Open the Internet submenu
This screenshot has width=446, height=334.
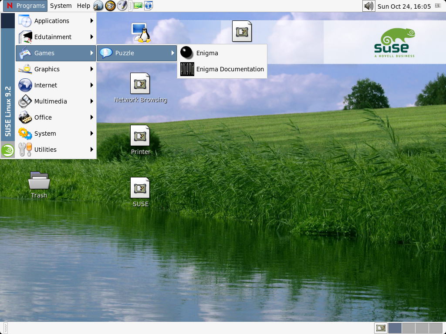tap(56, 85)
